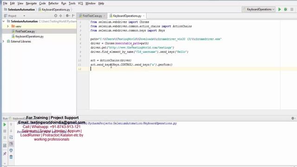Close the FirstTestCase.py tab

pos(104,16)
